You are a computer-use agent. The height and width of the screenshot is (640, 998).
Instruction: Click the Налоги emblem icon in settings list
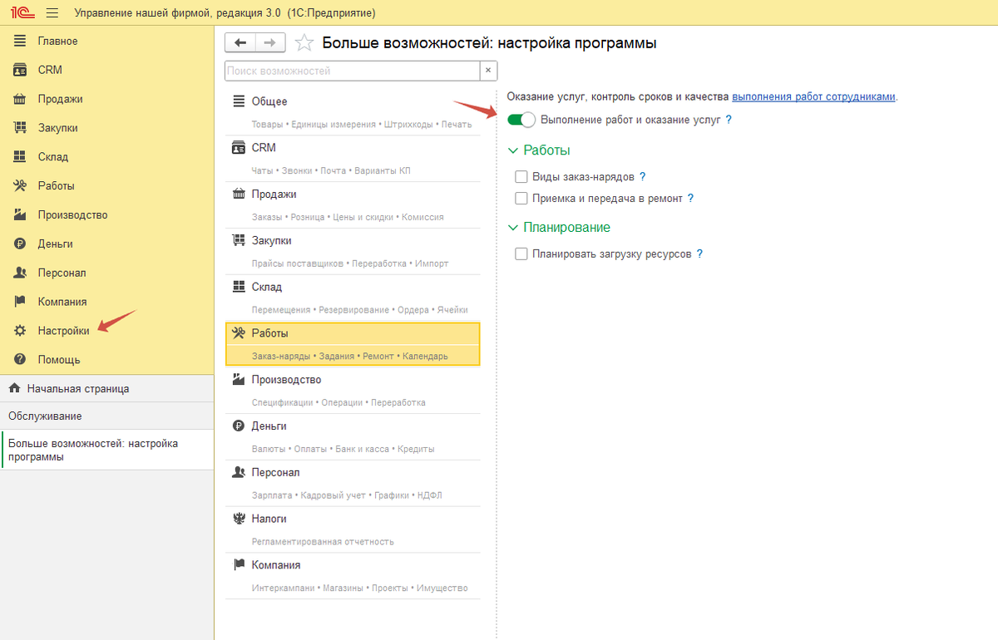[x=239, y=519]
